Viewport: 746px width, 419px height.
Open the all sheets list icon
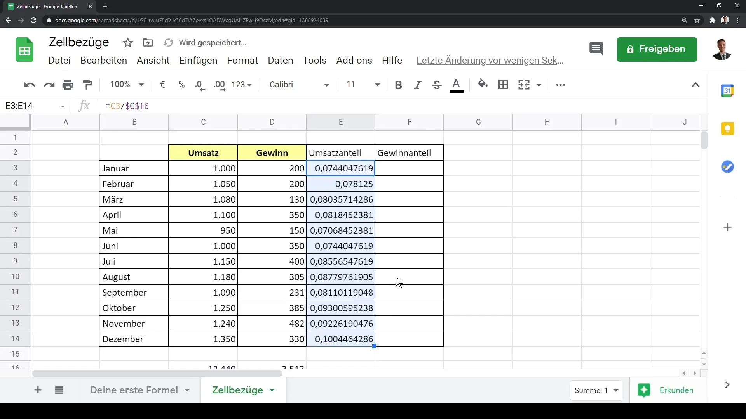click(59, 390)
